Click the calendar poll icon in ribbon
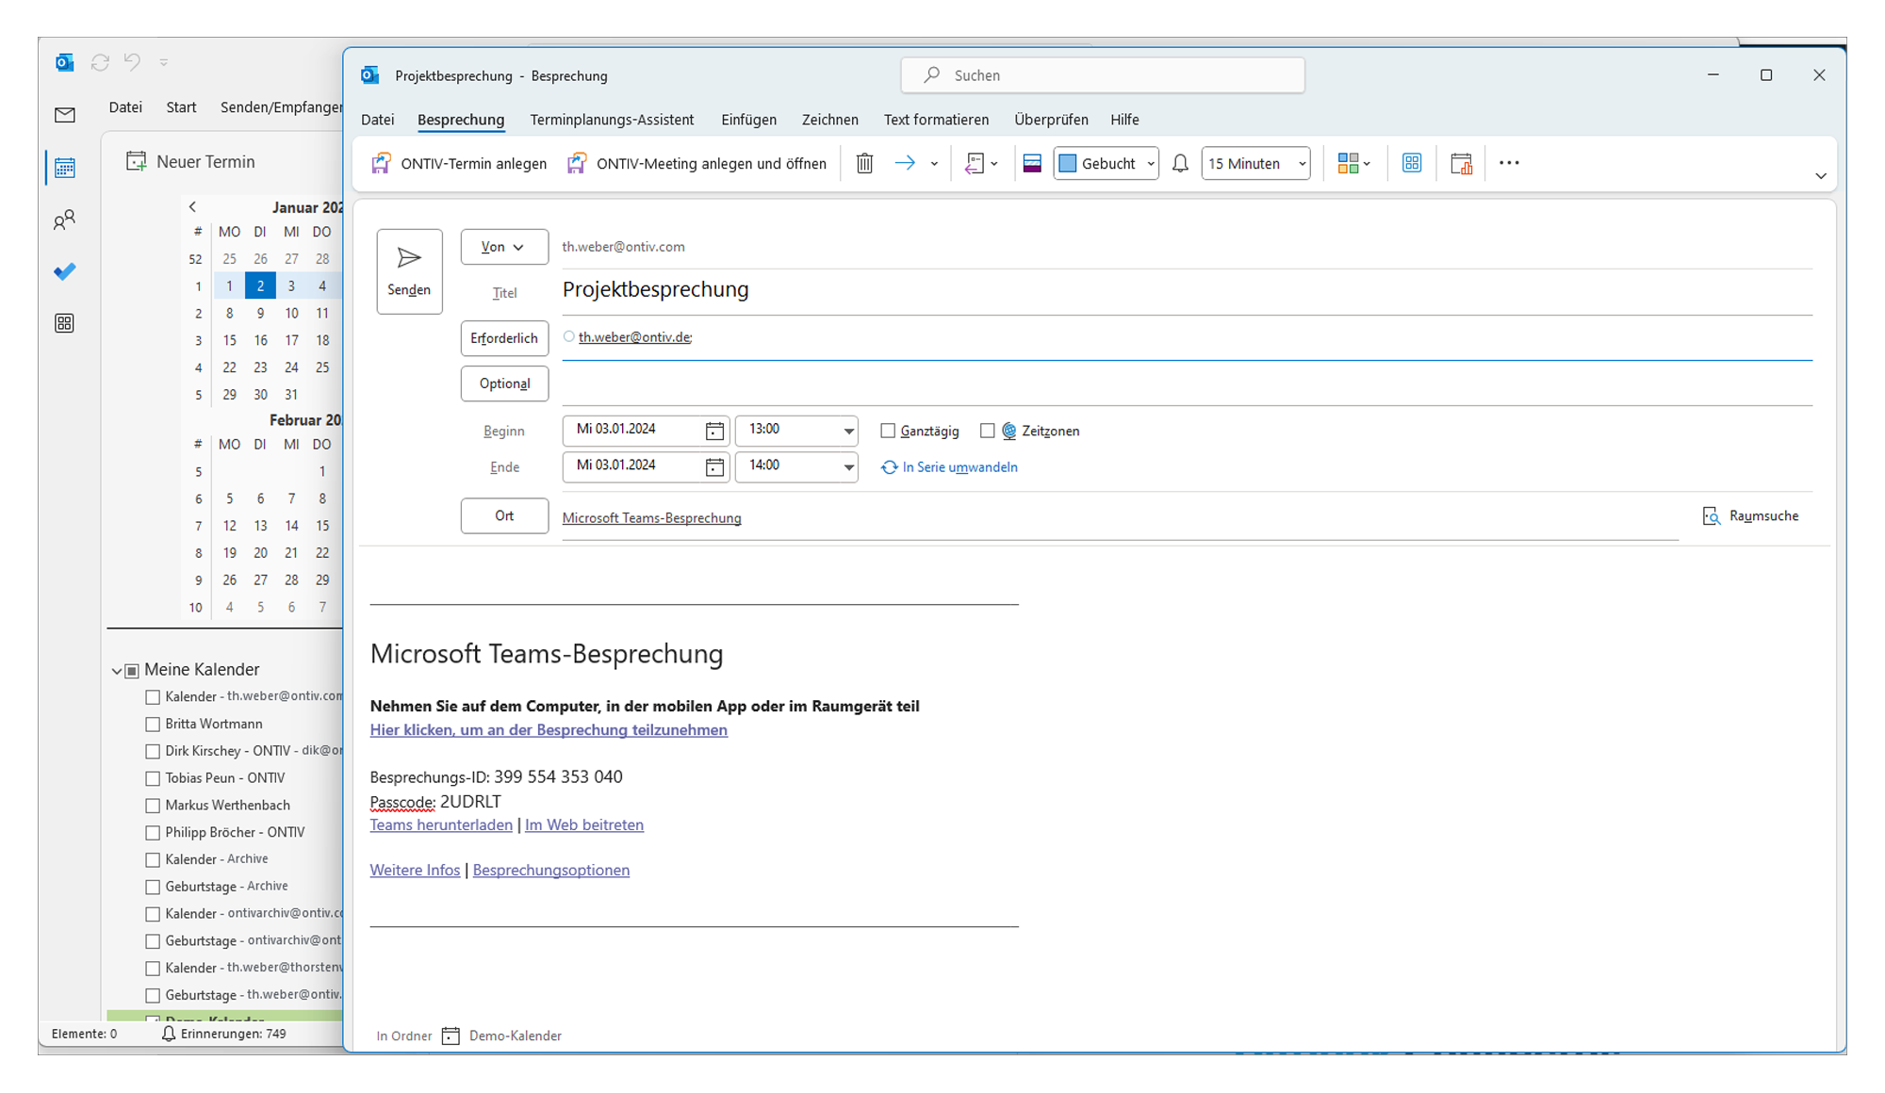 tap(1461, 163)
